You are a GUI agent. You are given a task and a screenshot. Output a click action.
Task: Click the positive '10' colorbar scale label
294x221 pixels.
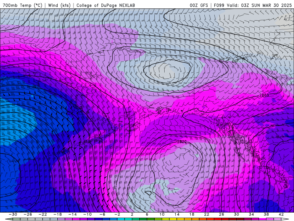coord(162,214)
